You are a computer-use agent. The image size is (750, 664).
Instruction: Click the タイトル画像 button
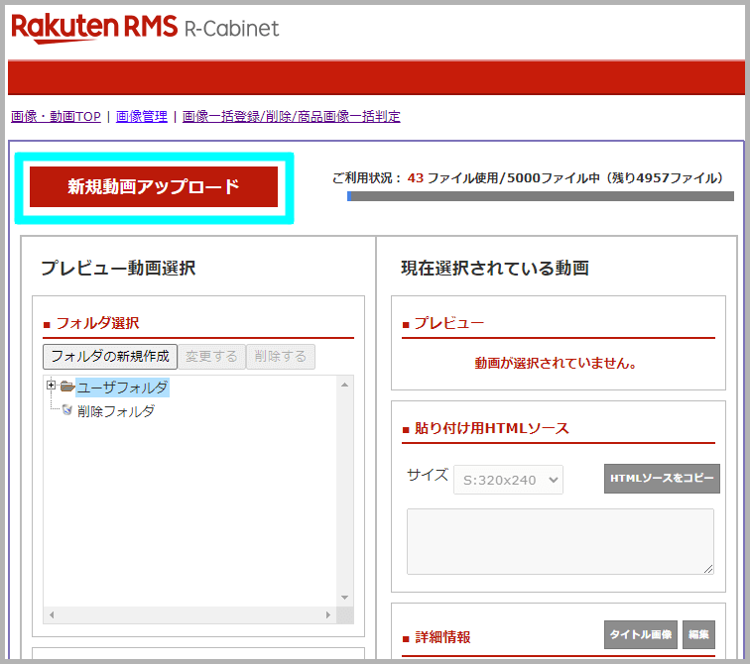tap(641, 634)
